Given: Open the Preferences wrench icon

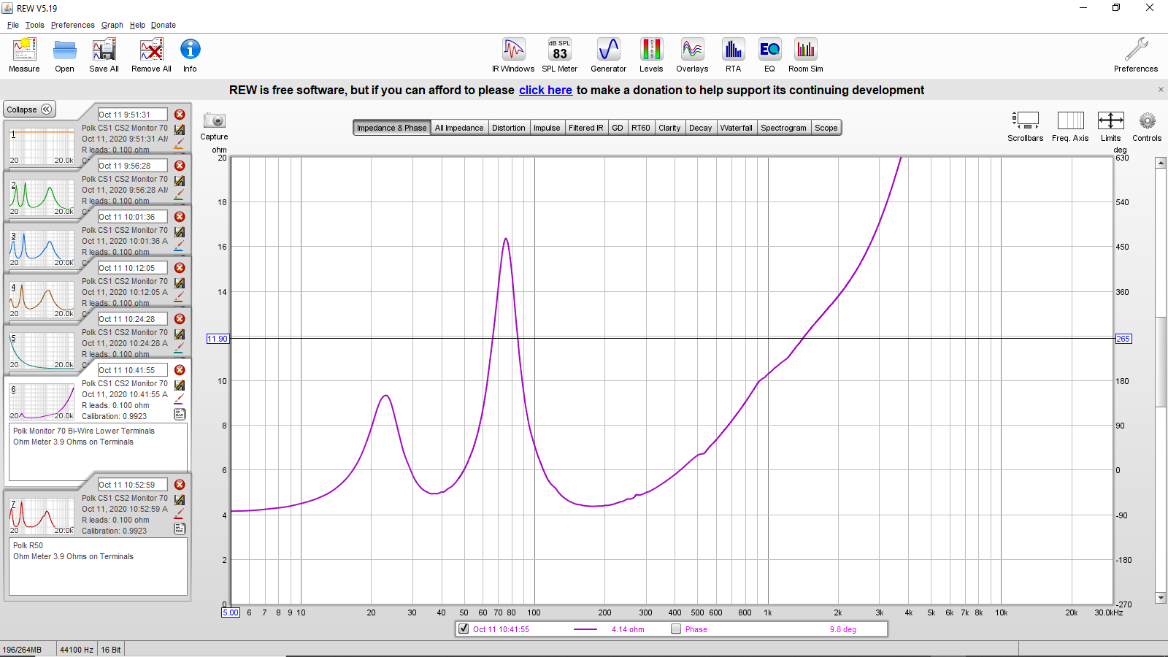Looking at the screenshot, I should click(x=1136, y=50).
